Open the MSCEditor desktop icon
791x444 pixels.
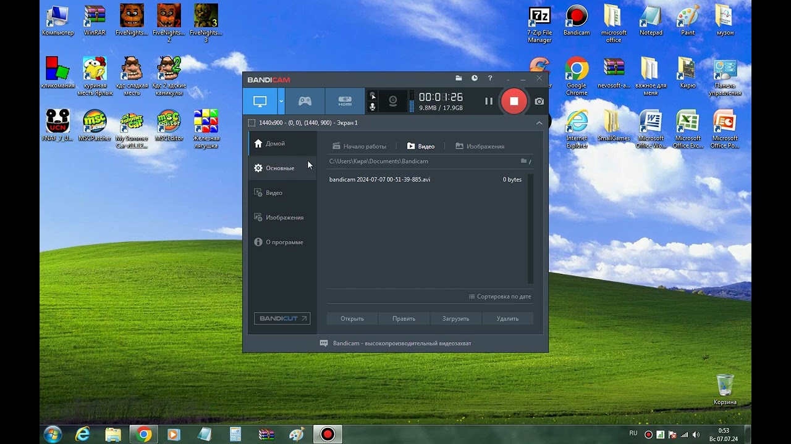click(169, 125)
